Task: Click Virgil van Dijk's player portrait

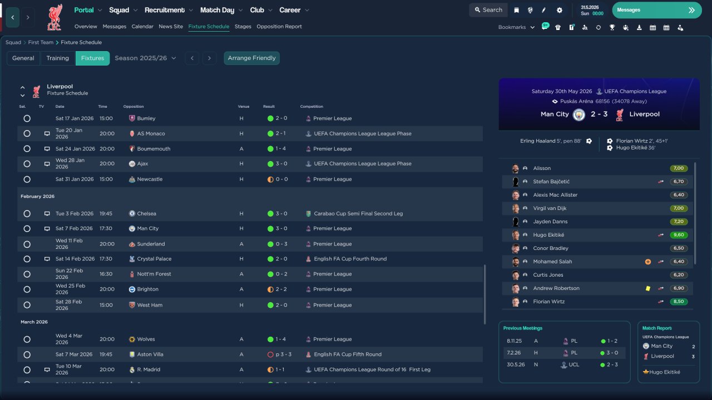Action: tap(516, 208)
